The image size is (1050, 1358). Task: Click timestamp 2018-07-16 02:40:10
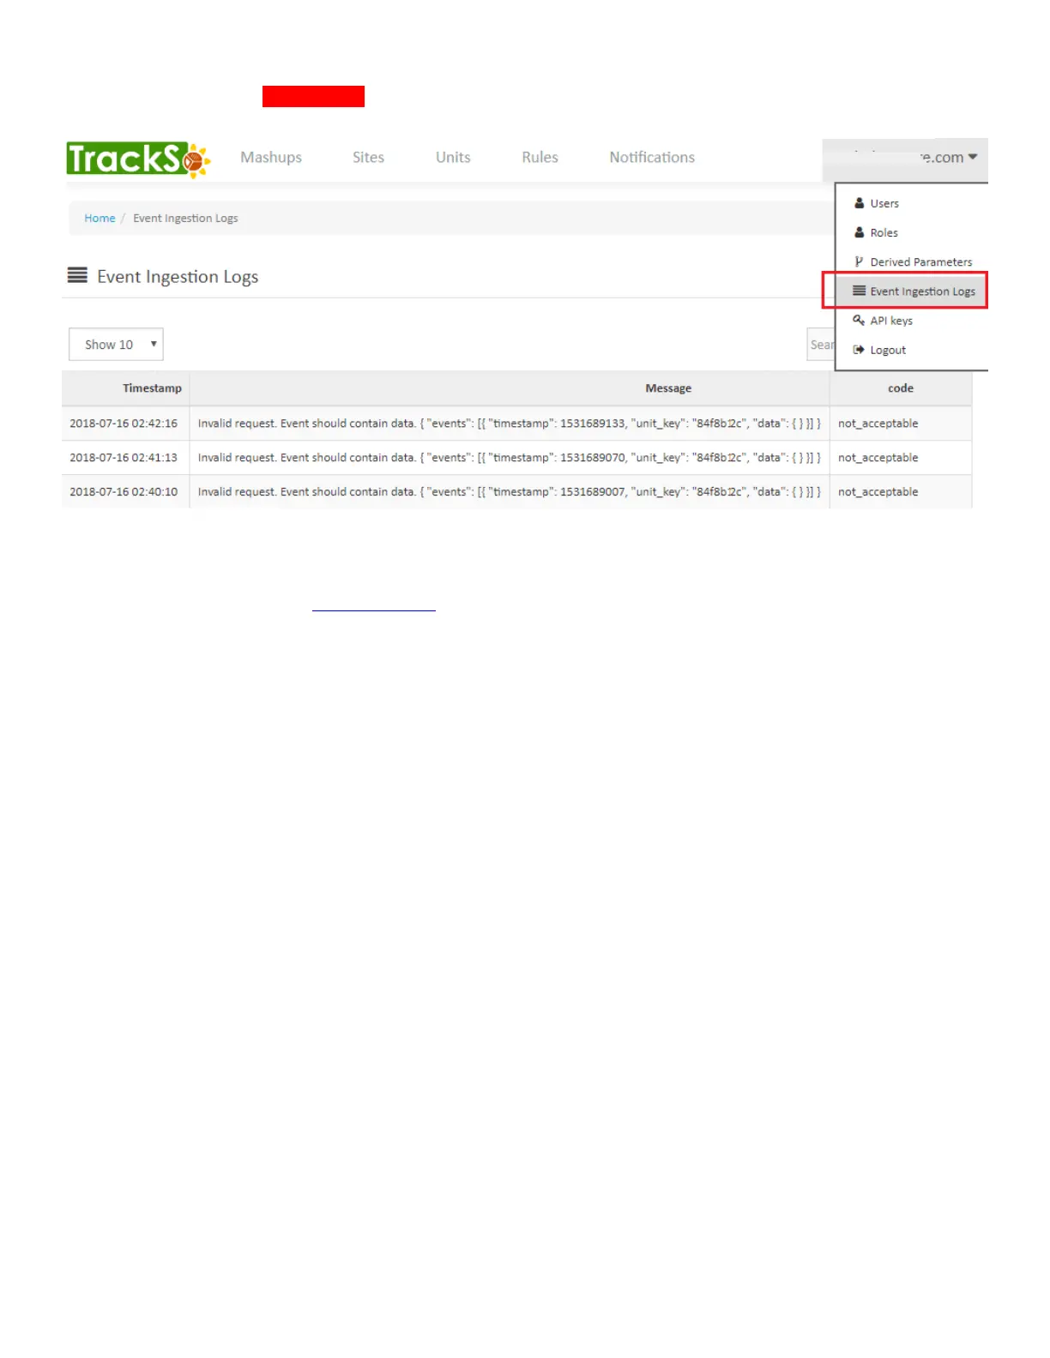(124, 492)
